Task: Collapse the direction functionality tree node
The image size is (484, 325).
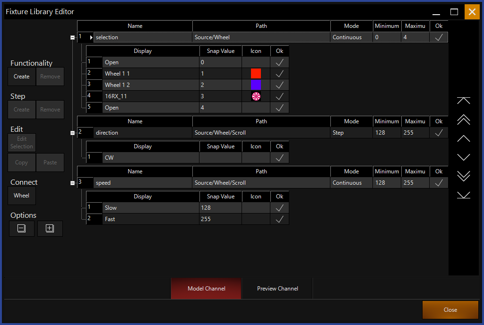Action: (72, 133)
